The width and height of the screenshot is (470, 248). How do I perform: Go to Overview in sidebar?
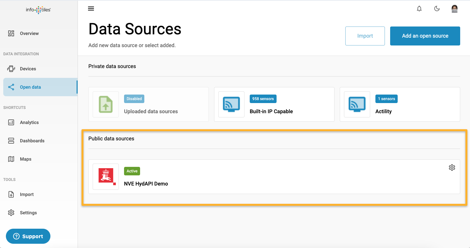(x=29, y=33)
